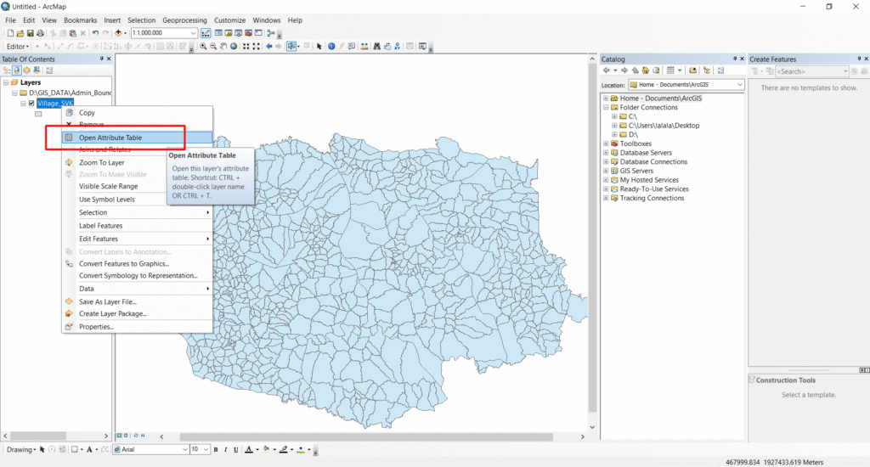Screen dimensions: 870x467
Task: Go back to previous extent arrow
Action: (268, 47)
